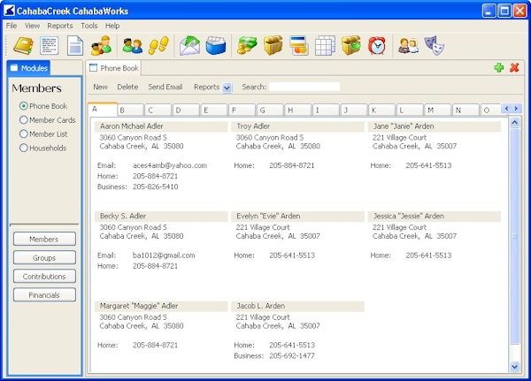Click the open book toolbar icon
Image resolution: width=531 pixels, height=381 pixels.
tap(22, 45)
